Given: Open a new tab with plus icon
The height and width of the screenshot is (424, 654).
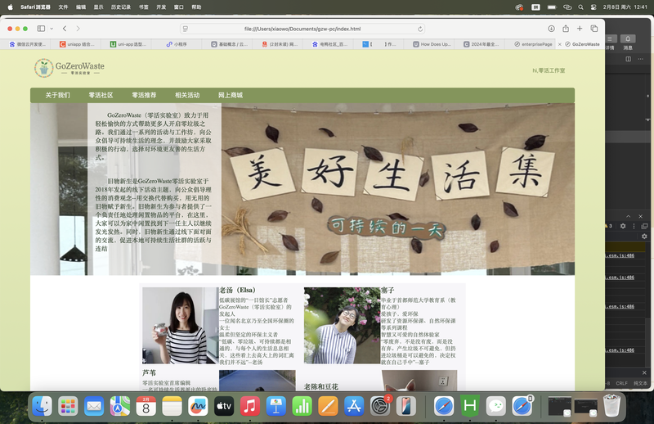Looking at the screenshot, I should click(580, 29).
